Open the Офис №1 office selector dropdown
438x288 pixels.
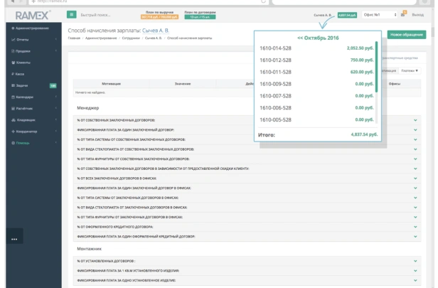coord(380,14)
